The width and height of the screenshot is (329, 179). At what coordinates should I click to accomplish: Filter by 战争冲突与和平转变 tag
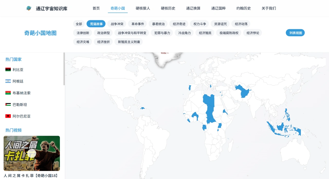[x=132, y=33]
